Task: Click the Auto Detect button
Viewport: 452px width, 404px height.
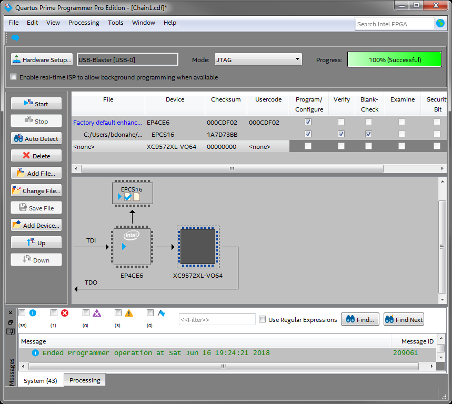Action: (36, 138)
